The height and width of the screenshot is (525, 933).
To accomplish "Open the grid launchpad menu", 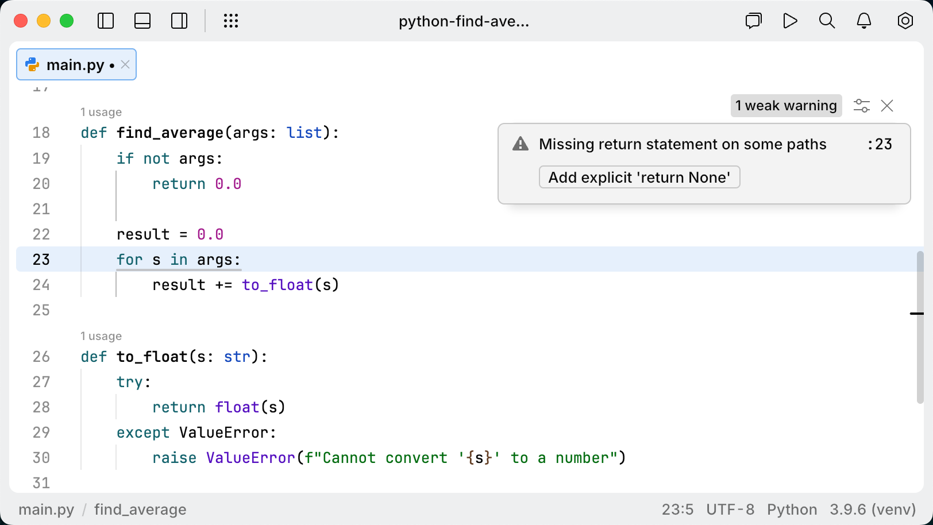I will (231, 21).
